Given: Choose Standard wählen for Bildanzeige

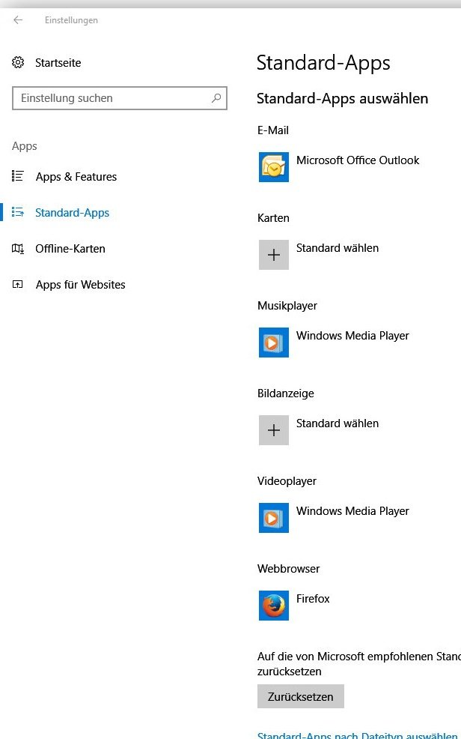Looking at the screenshot, I should (338, 423).
